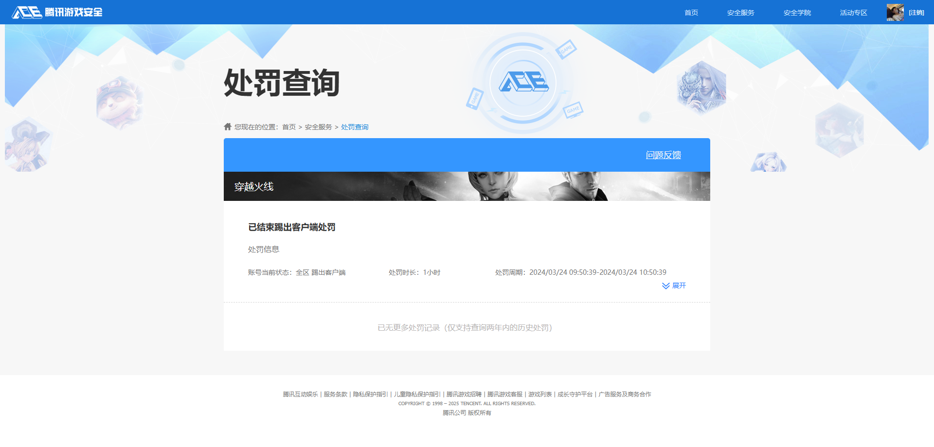Select 首页 in the breadcrumb trail
934x447 pixels.
click(x=289, y=126)
